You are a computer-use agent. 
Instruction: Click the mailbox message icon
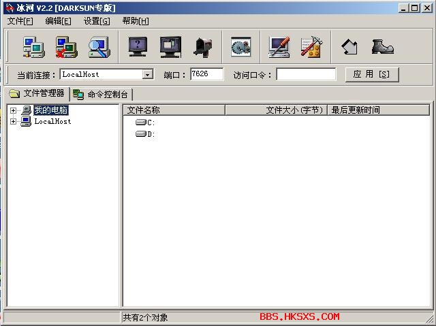click(203, 47)
